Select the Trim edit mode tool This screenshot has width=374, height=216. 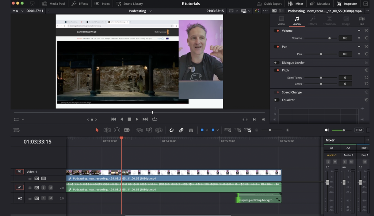pos(107,130)
